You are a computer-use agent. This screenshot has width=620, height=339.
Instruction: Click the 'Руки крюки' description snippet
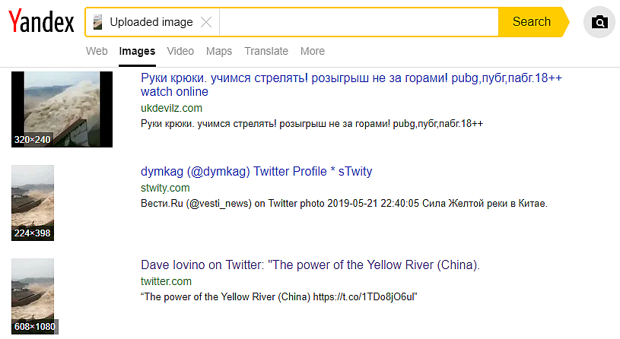coord(312,124)
